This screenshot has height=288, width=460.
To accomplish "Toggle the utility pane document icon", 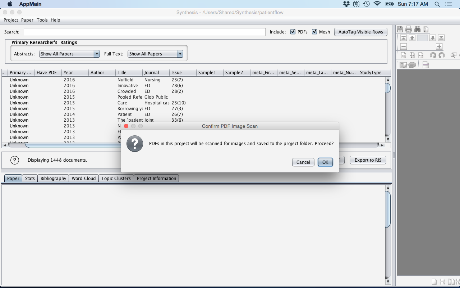I will 426,30.
